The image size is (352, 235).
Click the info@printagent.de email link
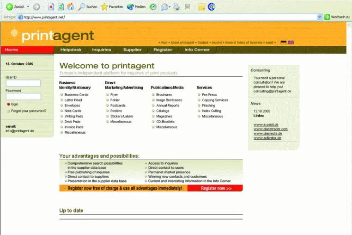(x=20, y=131)
